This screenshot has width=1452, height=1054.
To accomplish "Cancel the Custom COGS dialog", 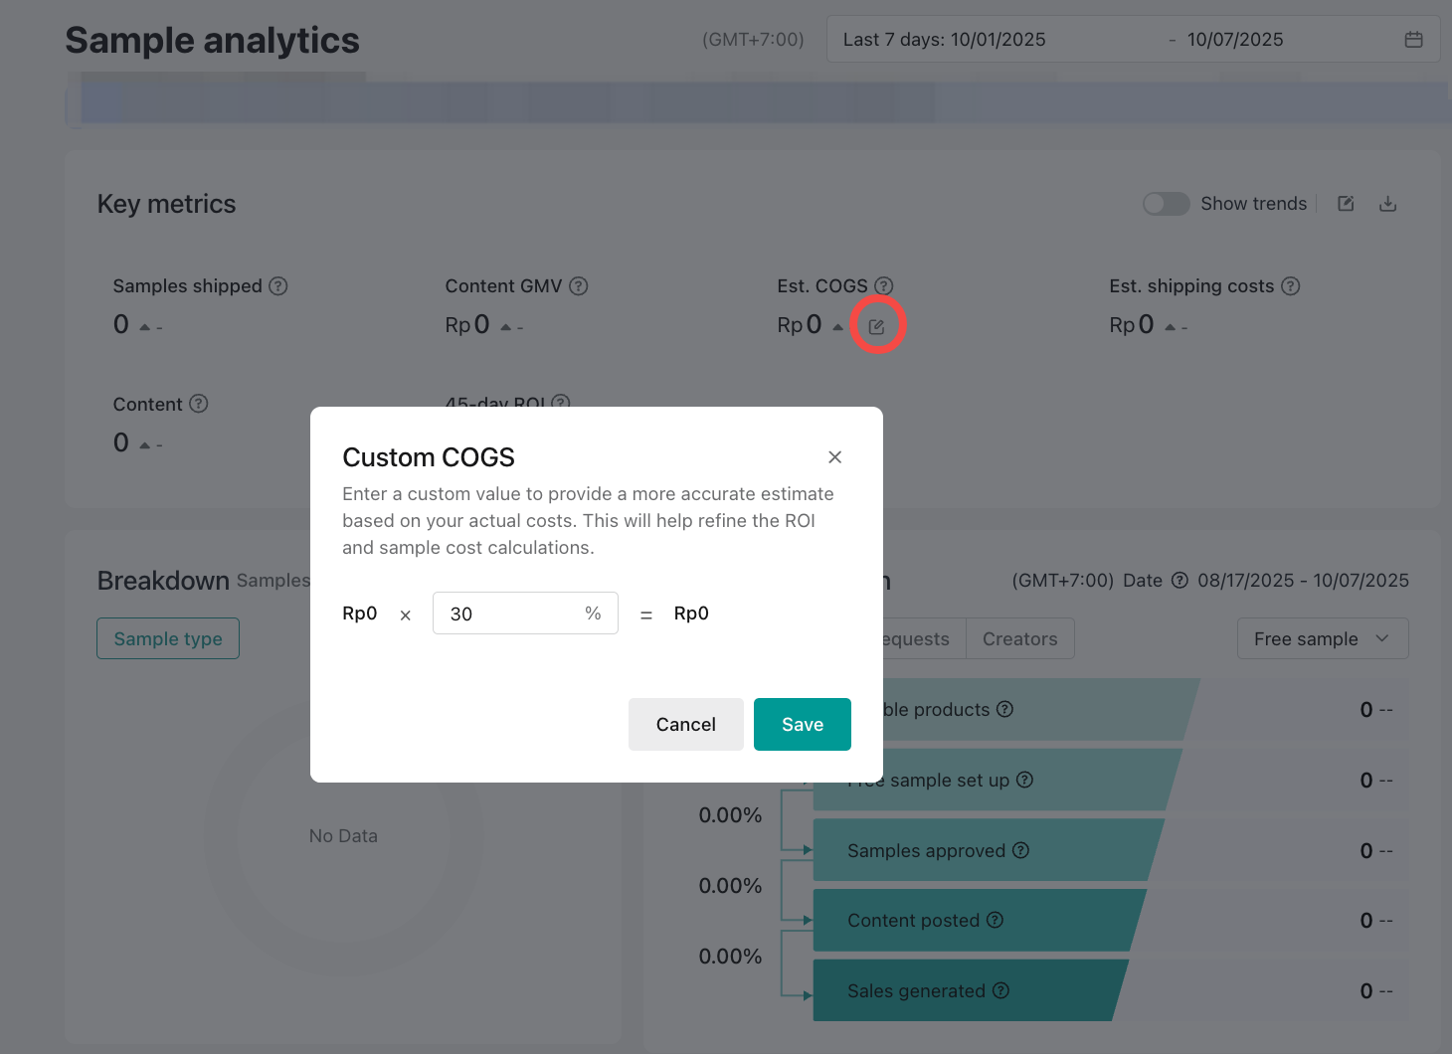I will (x=685, y=724).
